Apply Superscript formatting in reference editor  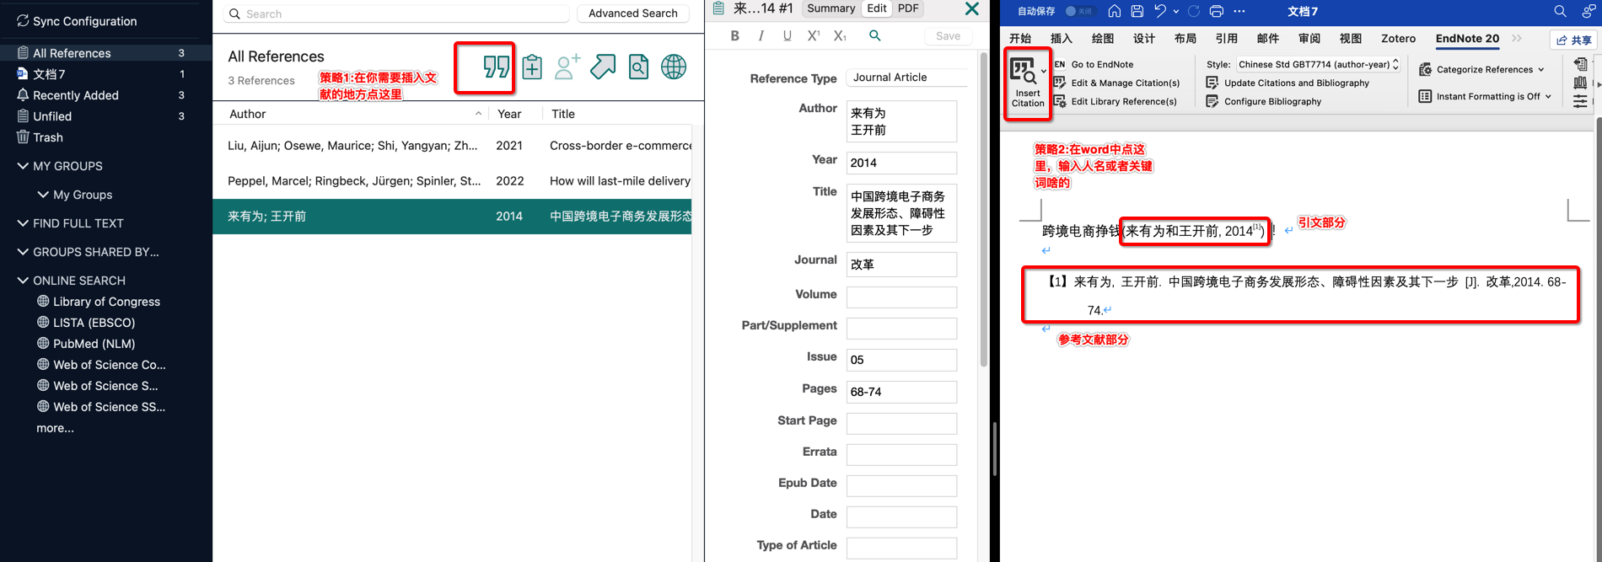coord(813,35)
